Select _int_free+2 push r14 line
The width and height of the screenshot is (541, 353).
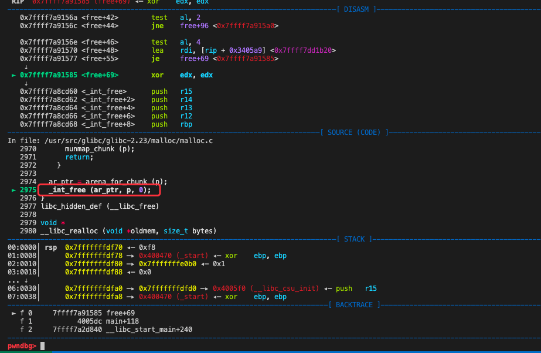[x=106, y=100]
